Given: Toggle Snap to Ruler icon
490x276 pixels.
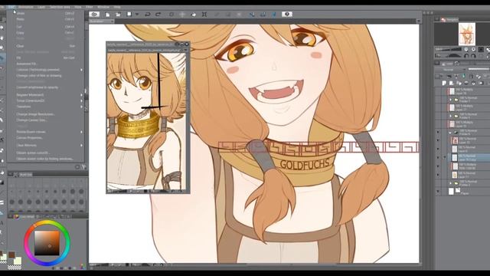Looking at the screenshot, I should 252,15.
